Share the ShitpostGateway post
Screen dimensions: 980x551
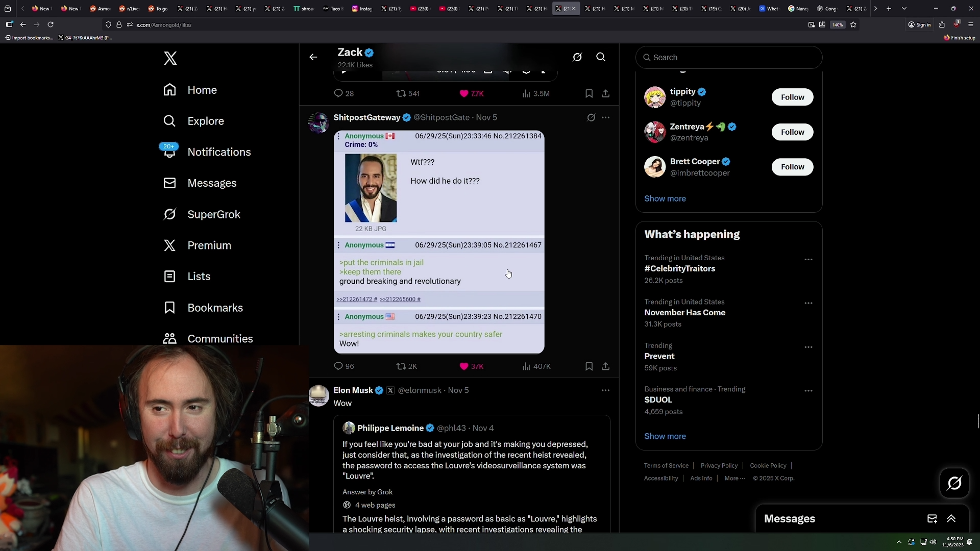point(605,366)
